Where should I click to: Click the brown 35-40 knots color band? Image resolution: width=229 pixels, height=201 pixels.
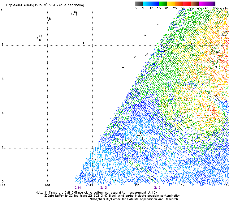tap(195, 4)
